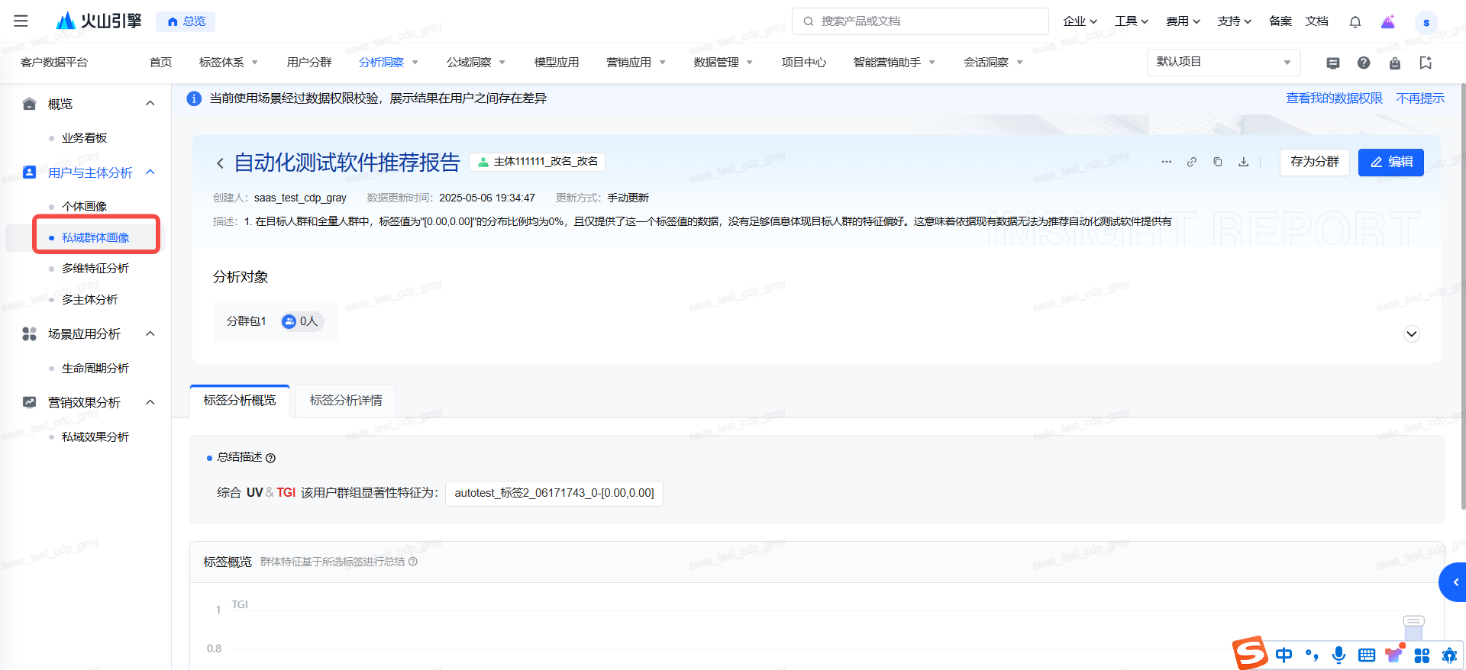The width and height of the screenshot is (1466, 670).
Task: Copy the report link via chain icon
Action: pyautogui.click(x=1191, y=162)
